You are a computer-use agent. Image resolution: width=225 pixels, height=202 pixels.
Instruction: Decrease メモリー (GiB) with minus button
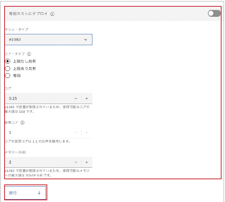[76, 162]
